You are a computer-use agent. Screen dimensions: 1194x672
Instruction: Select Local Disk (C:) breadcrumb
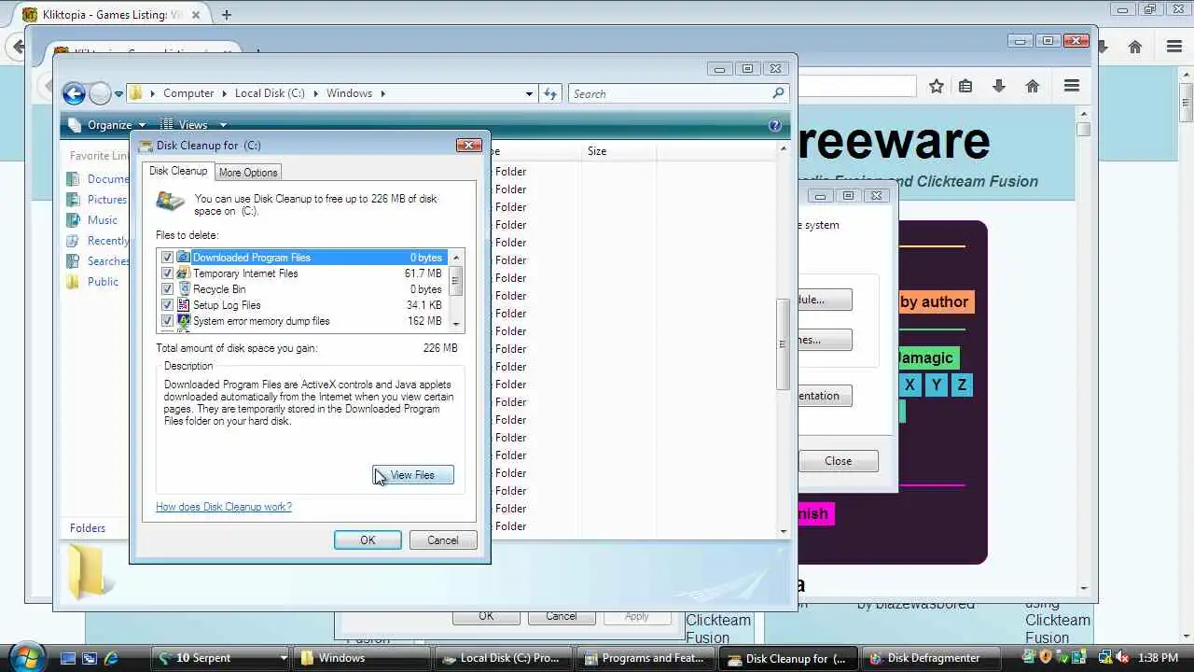(x=270, y=93)
